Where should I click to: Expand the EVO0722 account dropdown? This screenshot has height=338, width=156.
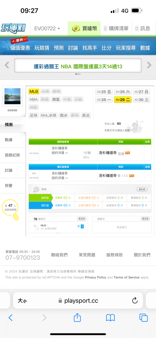pyautogui.click(x=47, y=28)
